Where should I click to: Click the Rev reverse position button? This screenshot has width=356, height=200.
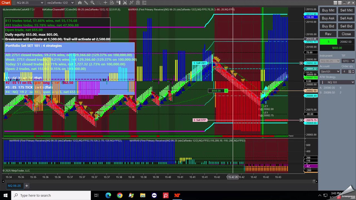tap(328, 34)
